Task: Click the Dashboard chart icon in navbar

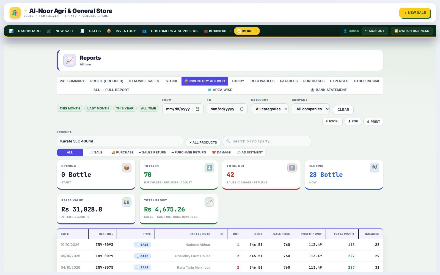Action: click(11, 31)
